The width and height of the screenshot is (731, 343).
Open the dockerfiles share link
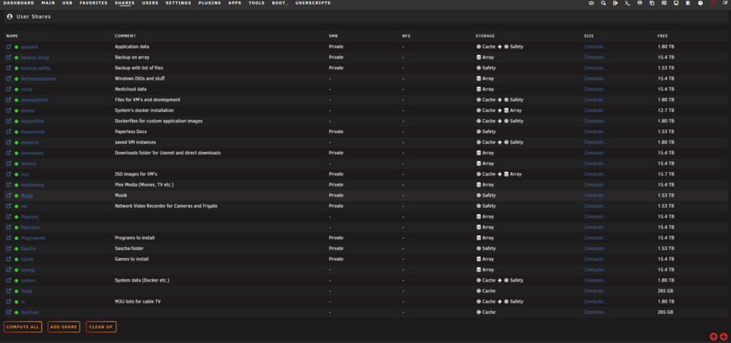(x=33, y=121)
